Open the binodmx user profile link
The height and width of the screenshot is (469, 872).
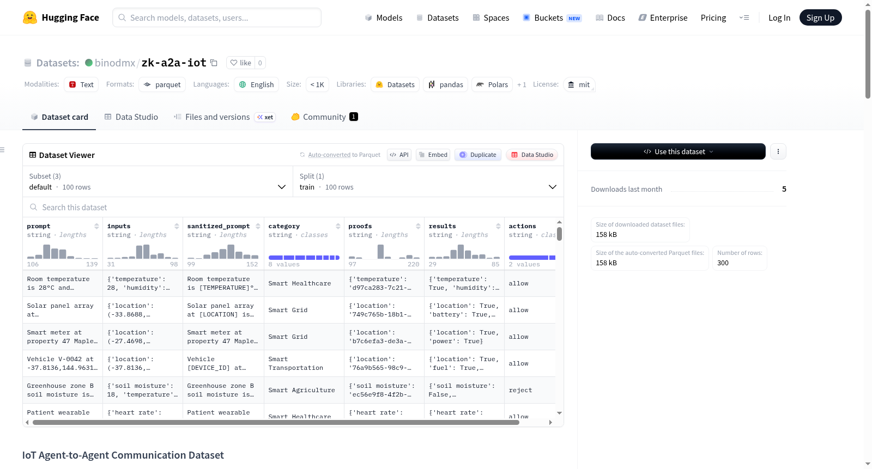(115, 63)
